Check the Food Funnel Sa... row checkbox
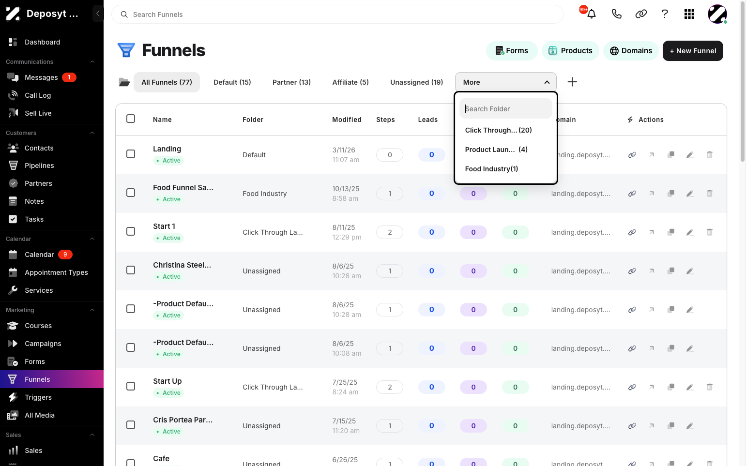746x466 pixels. [x=131, y=193]
